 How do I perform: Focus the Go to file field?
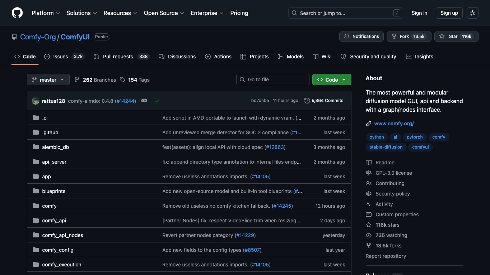point(272,79)
